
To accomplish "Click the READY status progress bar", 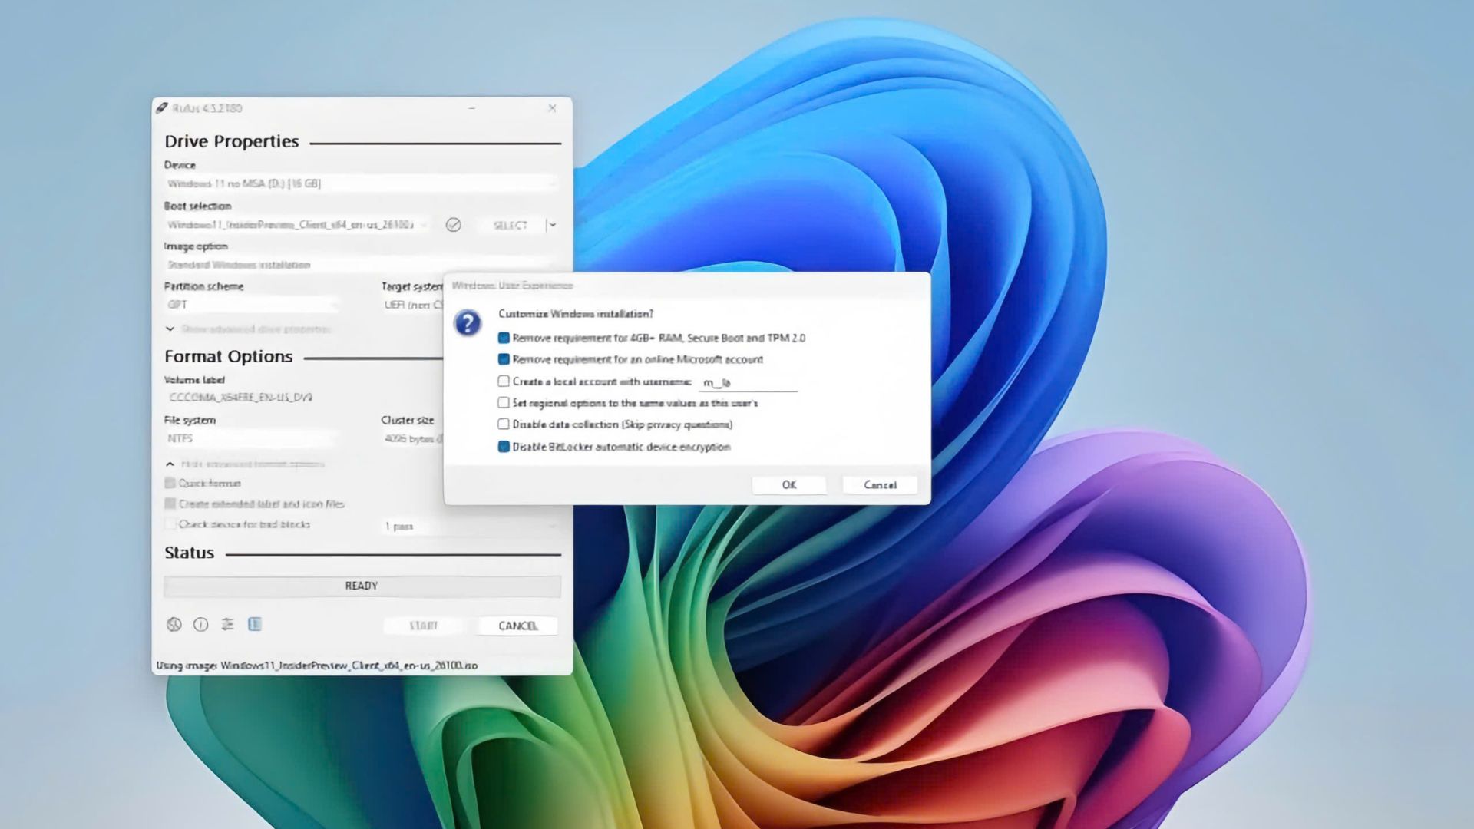I will [x=361, y=585].
